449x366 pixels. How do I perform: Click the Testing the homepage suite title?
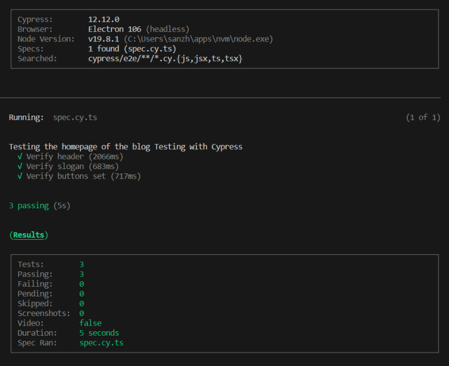pyautogui.click(x=125, y=147)
